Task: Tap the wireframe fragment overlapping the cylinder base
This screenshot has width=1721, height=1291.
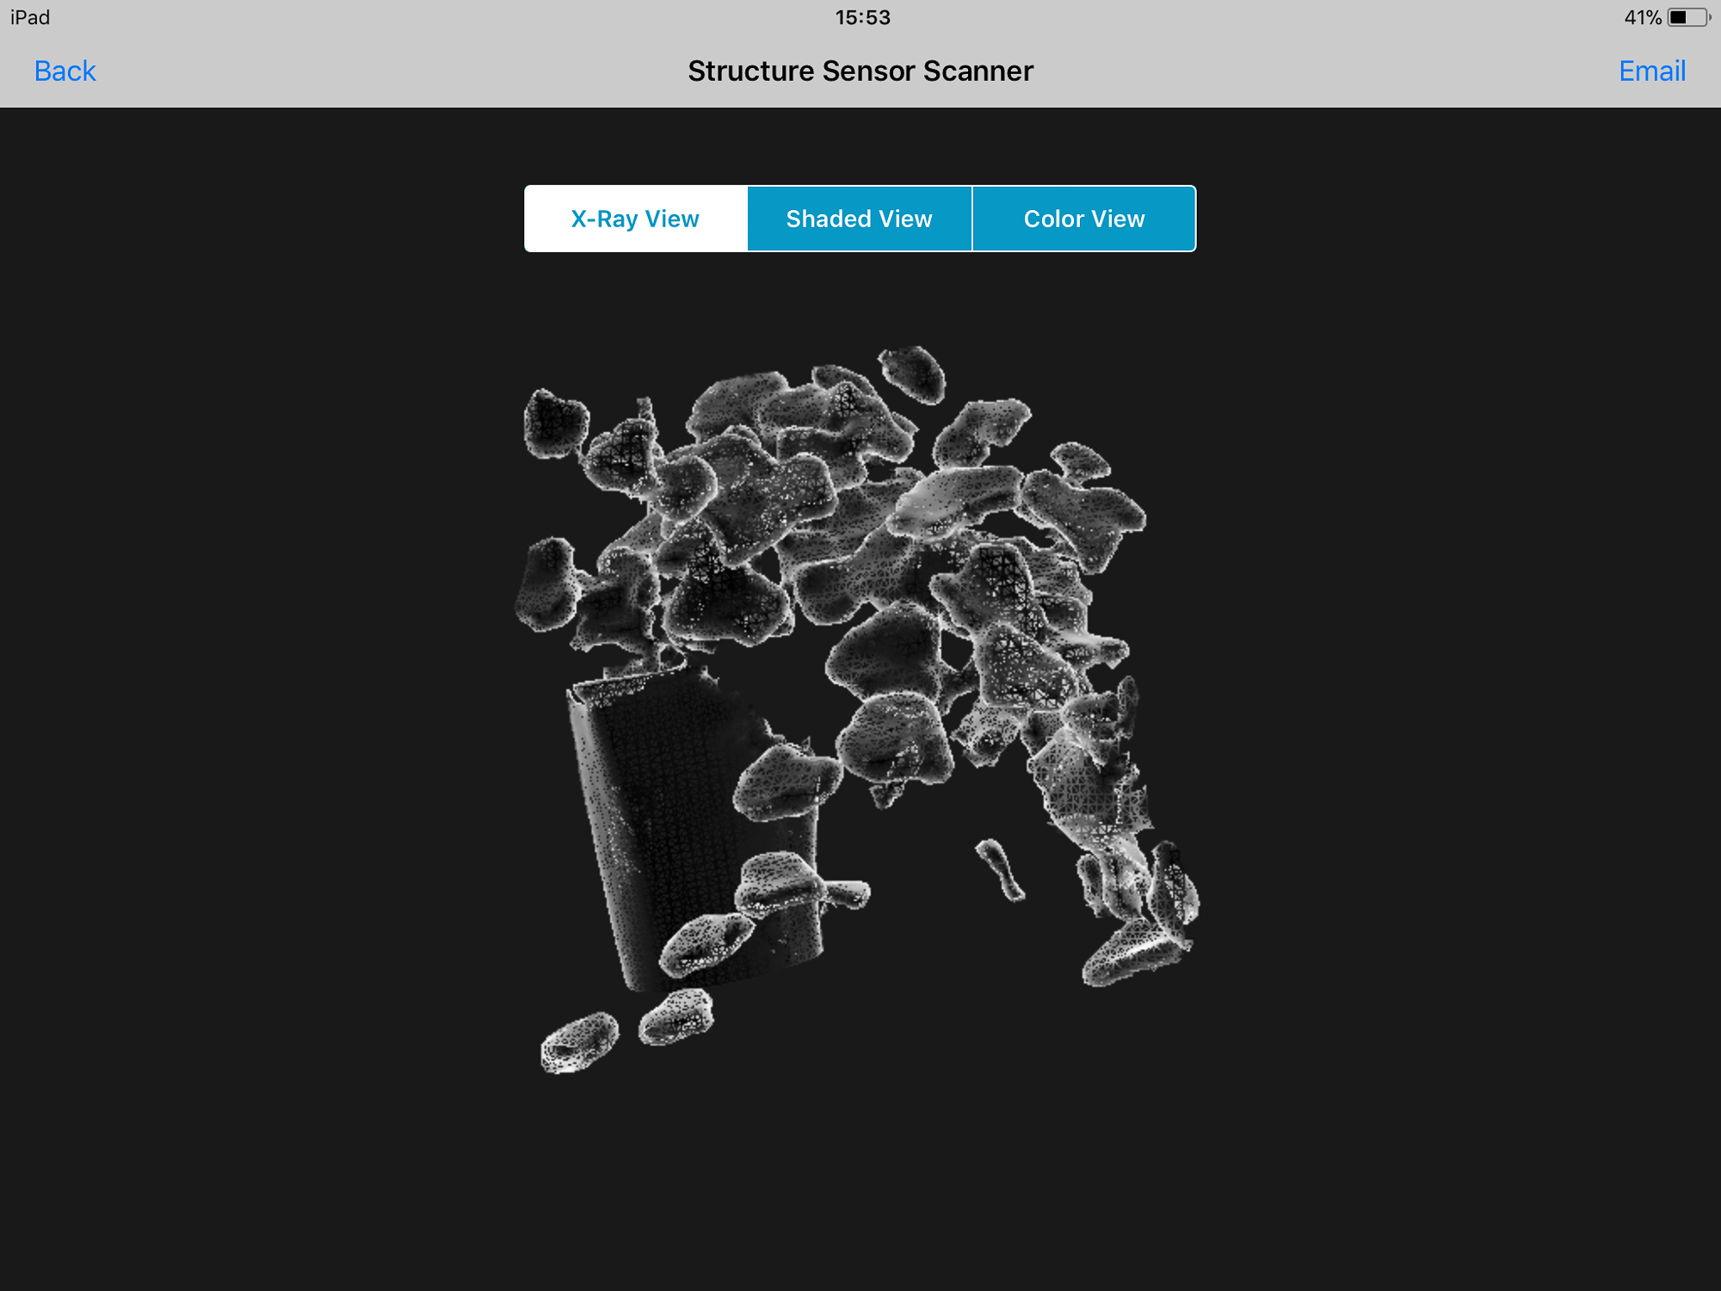Action: (706, 943)
